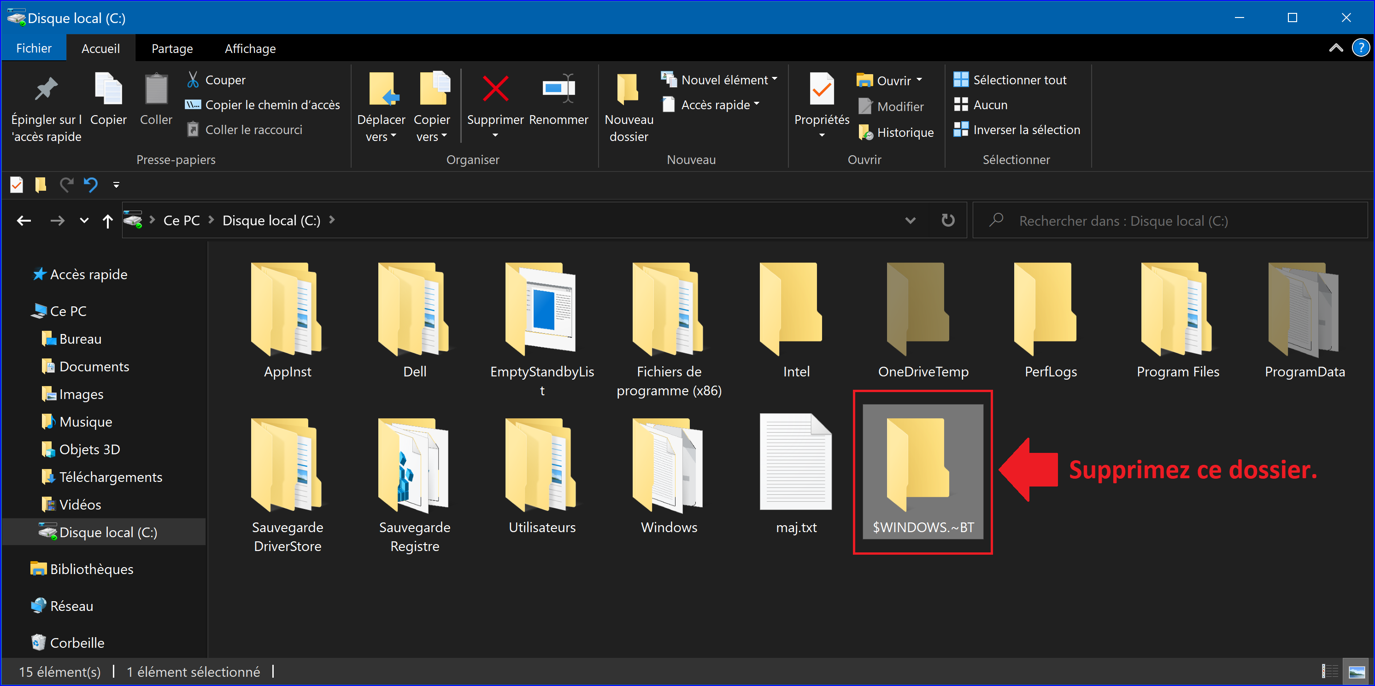
Task: Click Coller le raccourci
Action: 245,130
